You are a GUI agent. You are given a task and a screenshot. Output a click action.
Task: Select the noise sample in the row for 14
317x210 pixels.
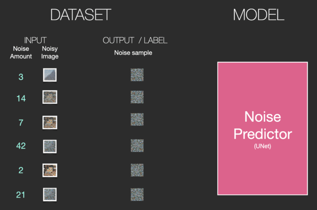click(137, 97)
